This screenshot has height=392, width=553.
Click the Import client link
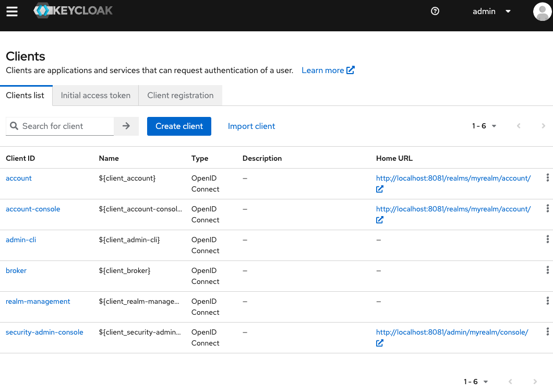click(251, 126)
